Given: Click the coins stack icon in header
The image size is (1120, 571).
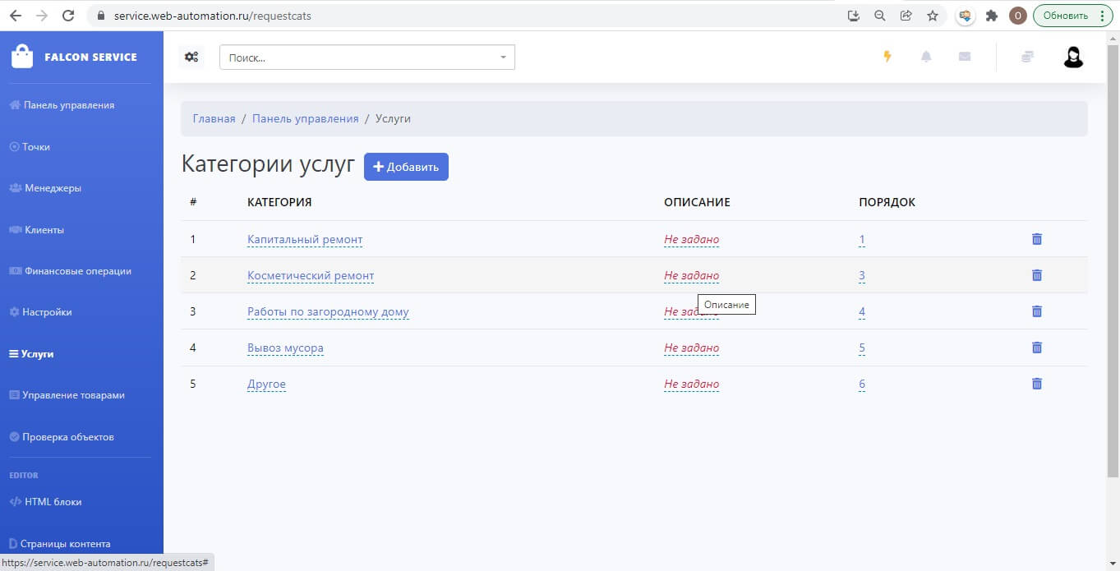Looking at the screenshot, I should pyautogui.click(x=1027, y=57).
